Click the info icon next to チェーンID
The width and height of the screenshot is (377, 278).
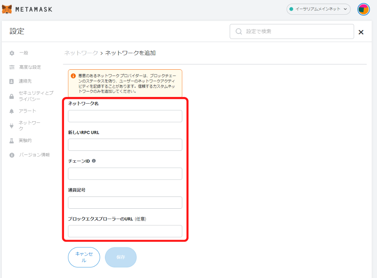click(x=94, y=161)
